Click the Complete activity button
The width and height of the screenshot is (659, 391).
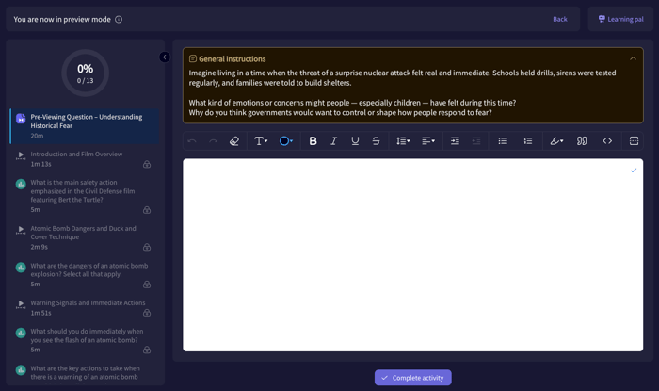pyautogui.click(x=412, y=378)
